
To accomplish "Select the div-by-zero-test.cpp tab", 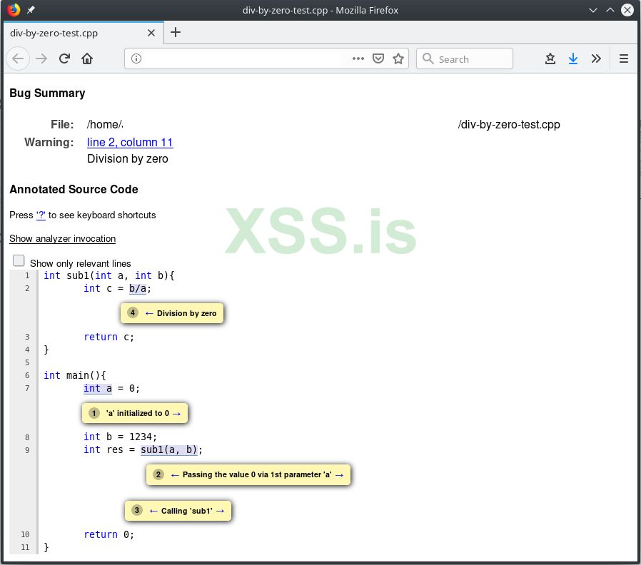I will [84, 33].
